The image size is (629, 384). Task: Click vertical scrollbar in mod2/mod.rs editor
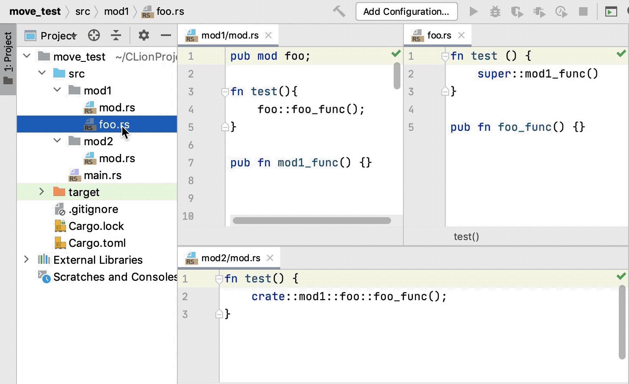622,322
